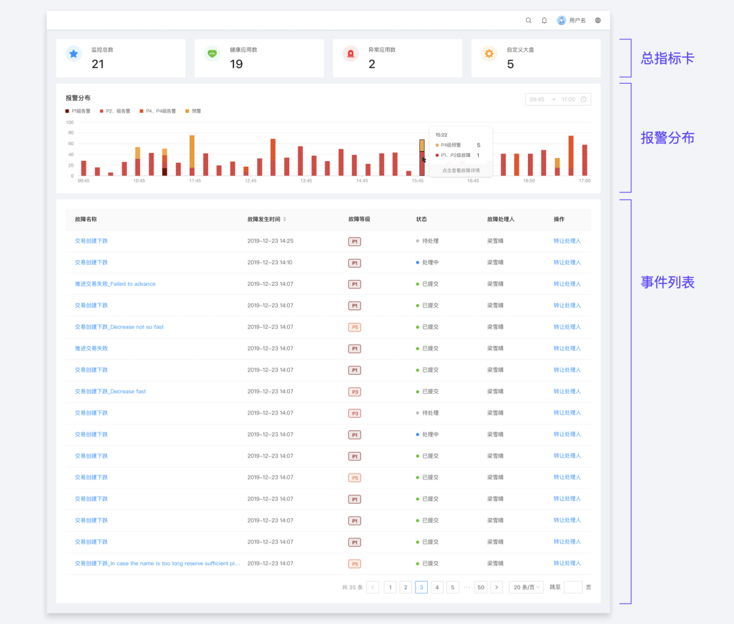Click the blue star icon on 监控总数 card
This screenshot has height=624, width=734.
pos(73,54)
